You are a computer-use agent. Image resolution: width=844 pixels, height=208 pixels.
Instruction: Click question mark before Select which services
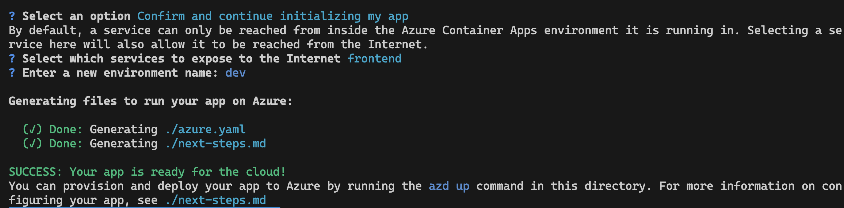pyautogui.click(x=12, y=58)
